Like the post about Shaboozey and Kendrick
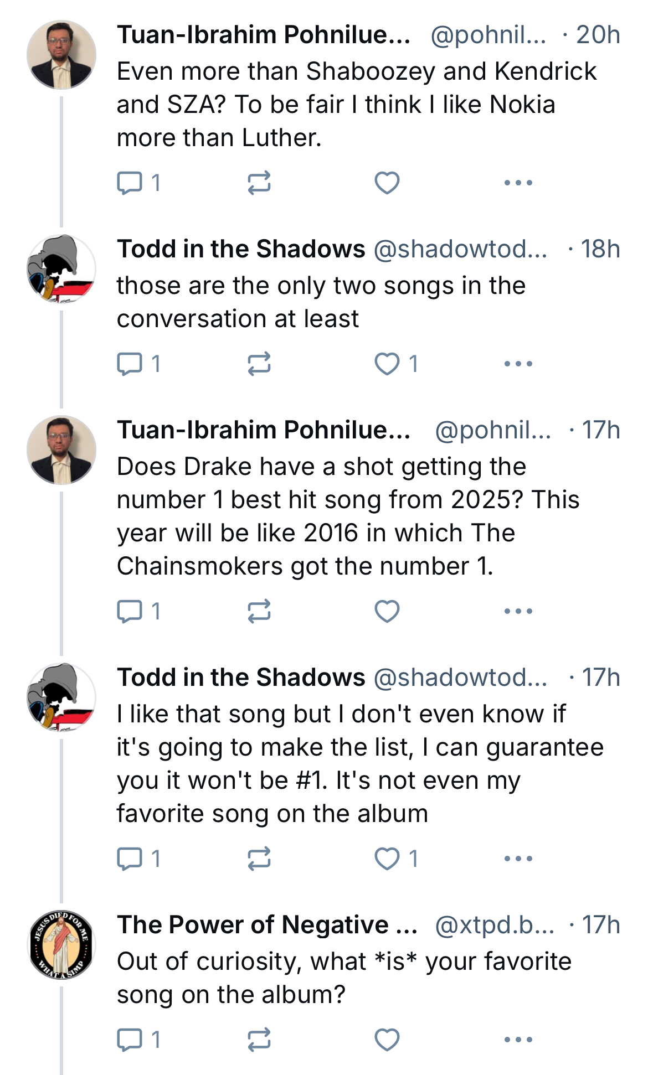This screenshot has width=648, height=1075. 387,183
